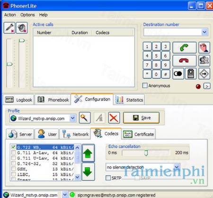This screenshot has height=198, width=213.
Task: Click the call transfer arrow icon
Action: point(204,73)
